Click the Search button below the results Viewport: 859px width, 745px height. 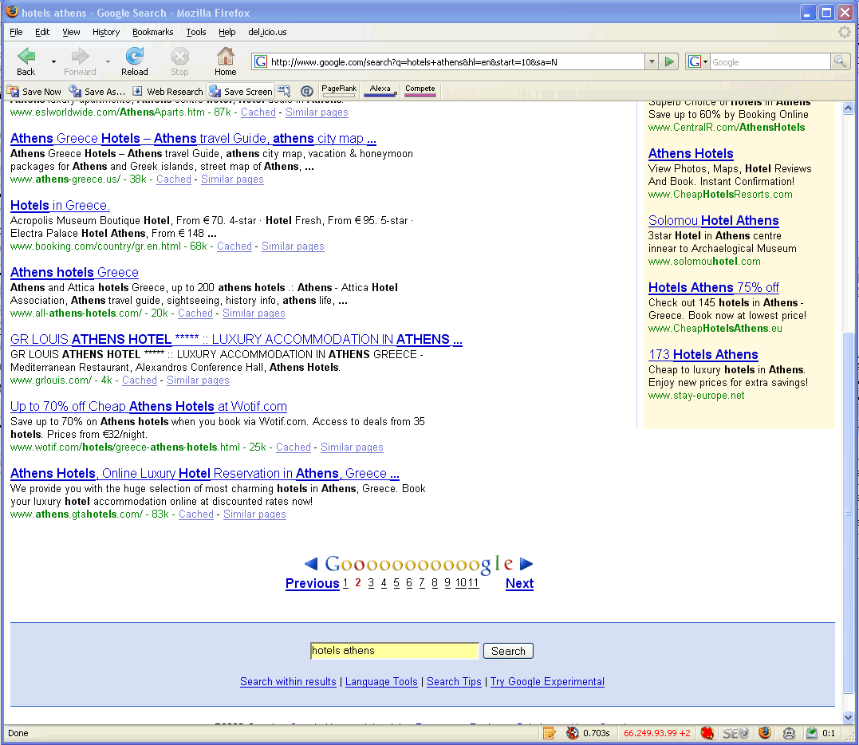point(508,651)
